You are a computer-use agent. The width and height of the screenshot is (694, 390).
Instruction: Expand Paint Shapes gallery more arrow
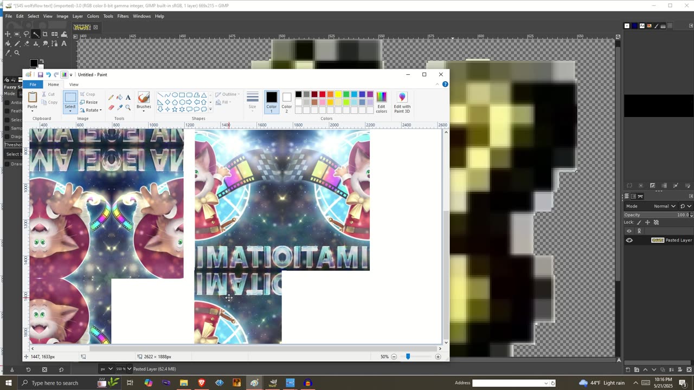click(x=210, y=109)
